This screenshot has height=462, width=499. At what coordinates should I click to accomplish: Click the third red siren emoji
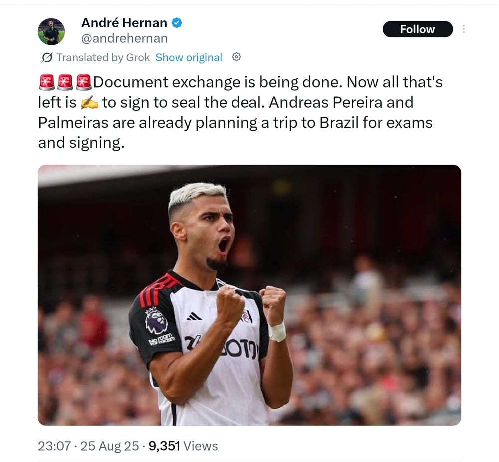click(84, 82)
